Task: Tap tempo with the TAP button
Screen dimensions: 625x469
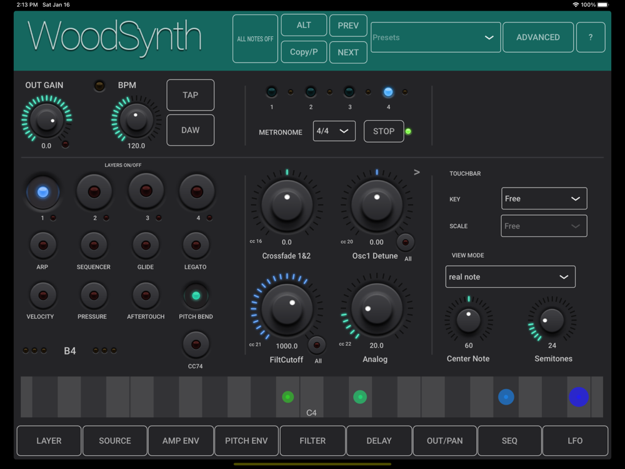Action: tap(190, 95)
